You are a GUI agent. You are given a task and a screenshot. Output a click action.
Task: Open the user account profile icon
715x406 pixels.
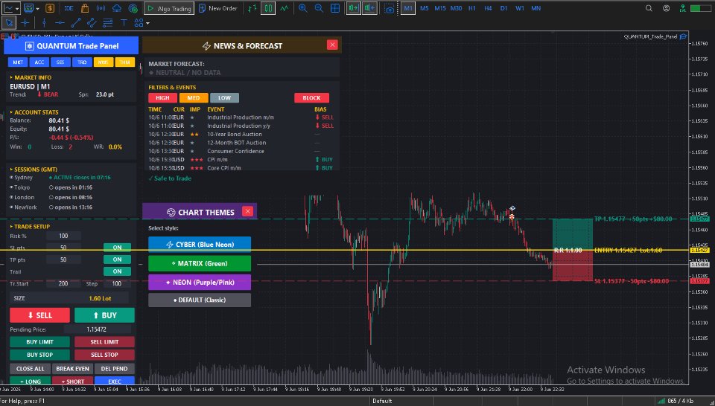[x=666, y=8]
